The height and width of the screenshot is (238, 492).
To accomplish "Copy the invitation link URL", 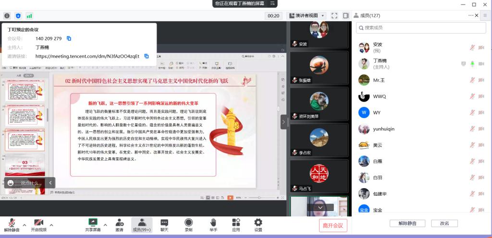I will pos(147,56).
